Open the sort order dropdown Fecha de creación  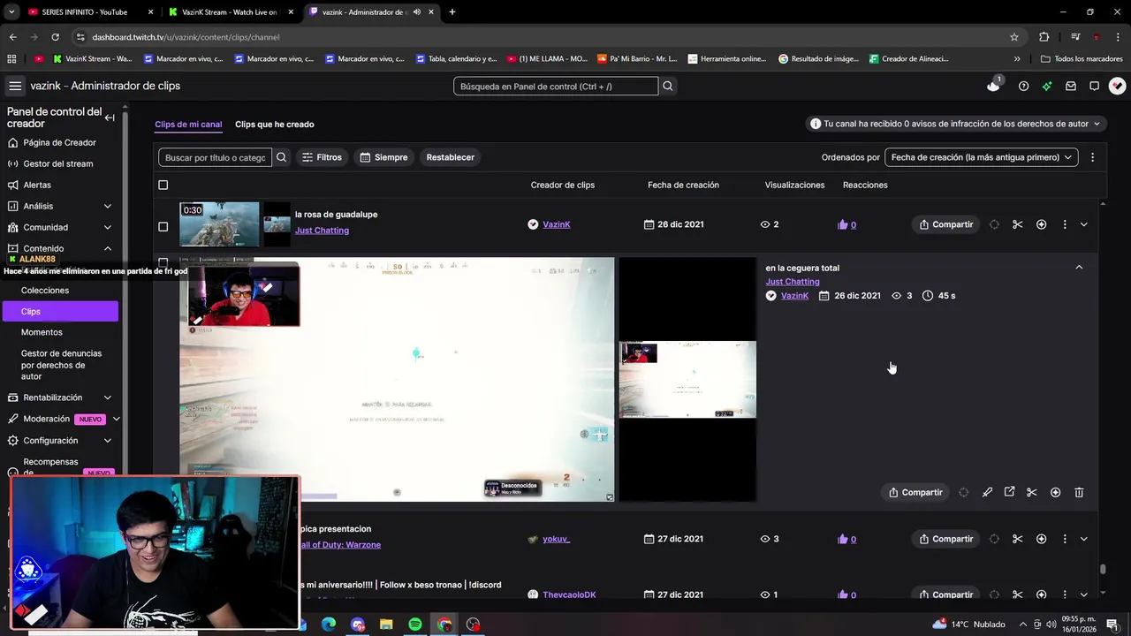pos(981,157)
